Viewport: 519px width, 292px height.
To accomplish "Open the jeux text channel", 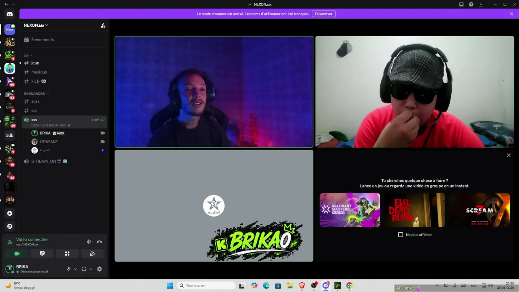I will 65,63.
